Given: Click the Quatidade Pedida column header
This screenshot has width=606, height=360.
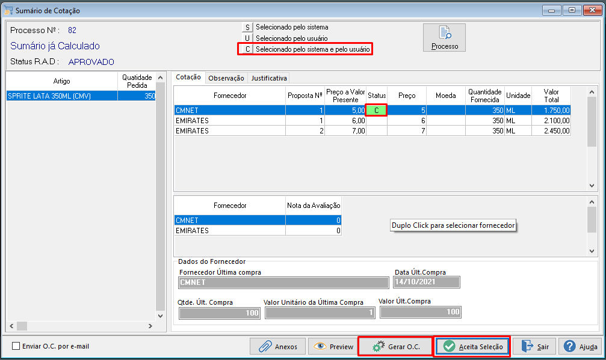Looking at the screenshot, I should point(137,81).
